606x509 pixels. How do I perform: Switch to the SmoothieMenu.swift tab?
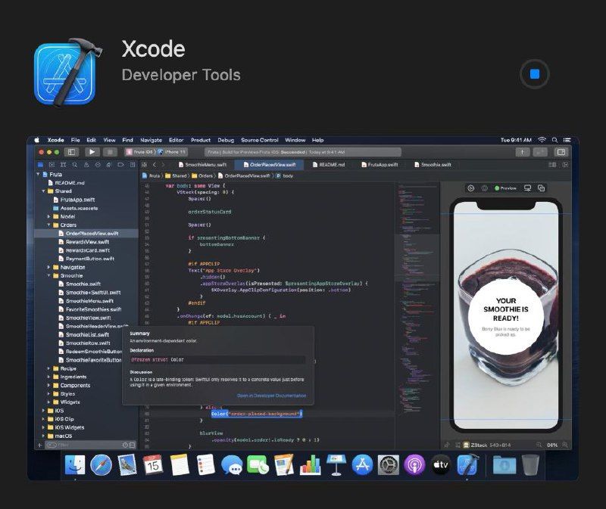pos(202,165)
